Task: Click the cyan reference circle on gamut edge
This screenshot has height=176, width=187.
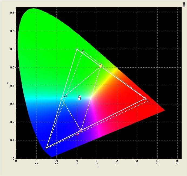Action: click(61, 99)
